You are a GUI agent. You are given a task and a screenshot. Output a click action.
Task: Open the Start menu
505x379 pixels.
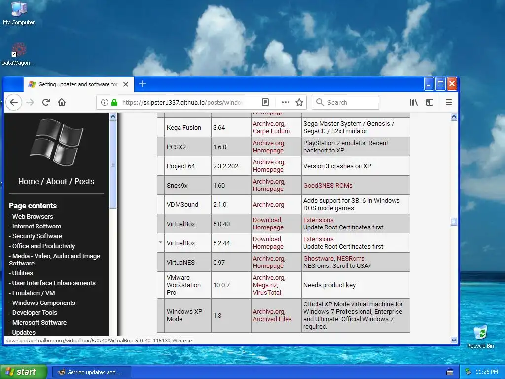pos(24,372)
